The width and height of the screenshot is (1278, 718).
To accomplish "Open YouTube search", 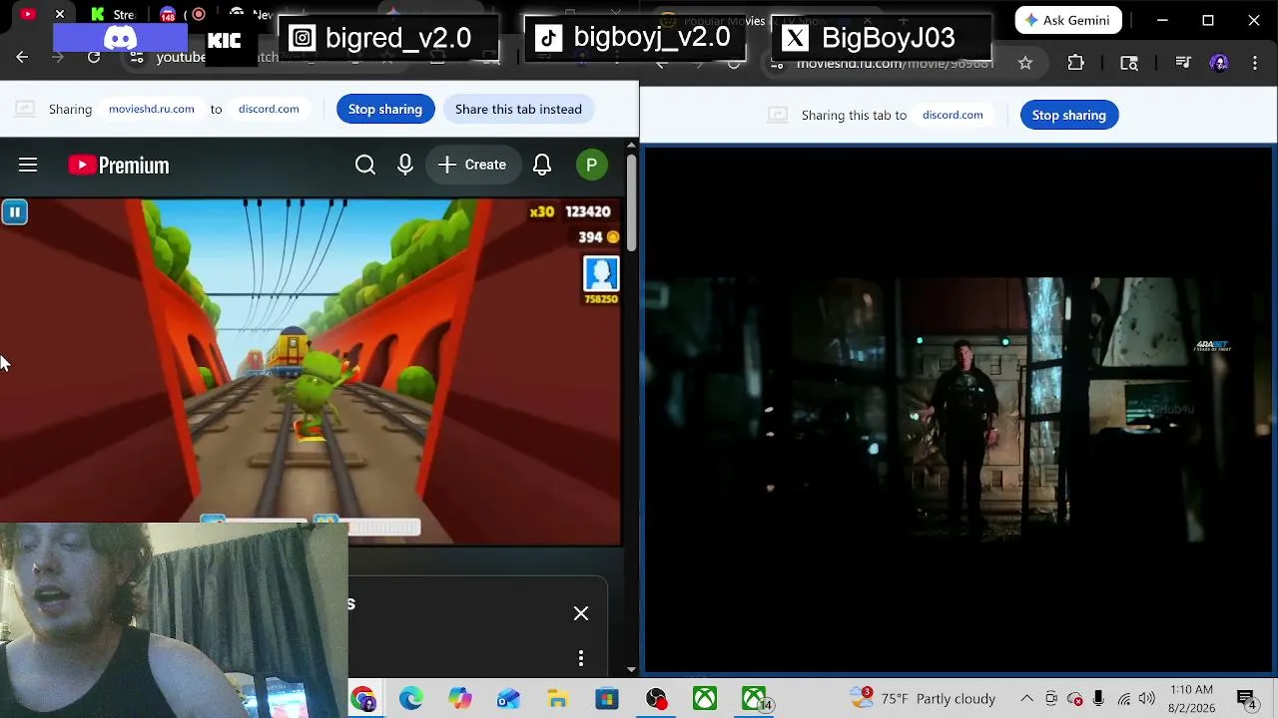I will pos(365,165).
